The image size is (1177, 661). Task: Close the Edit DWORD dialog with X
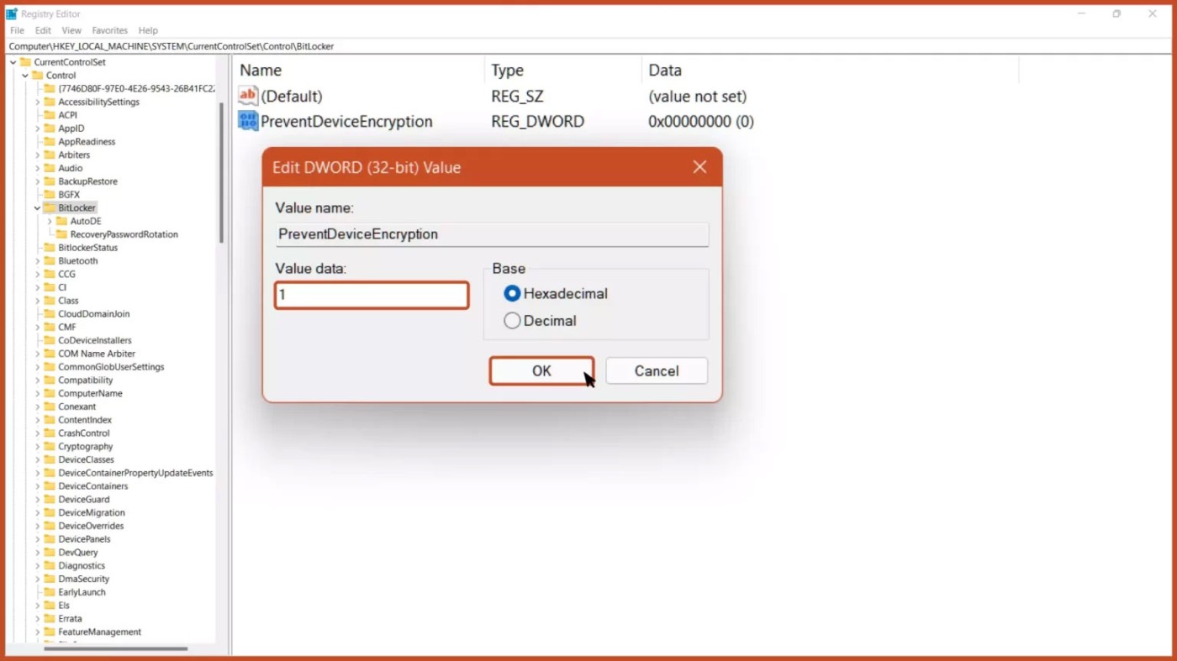(699, 167)
